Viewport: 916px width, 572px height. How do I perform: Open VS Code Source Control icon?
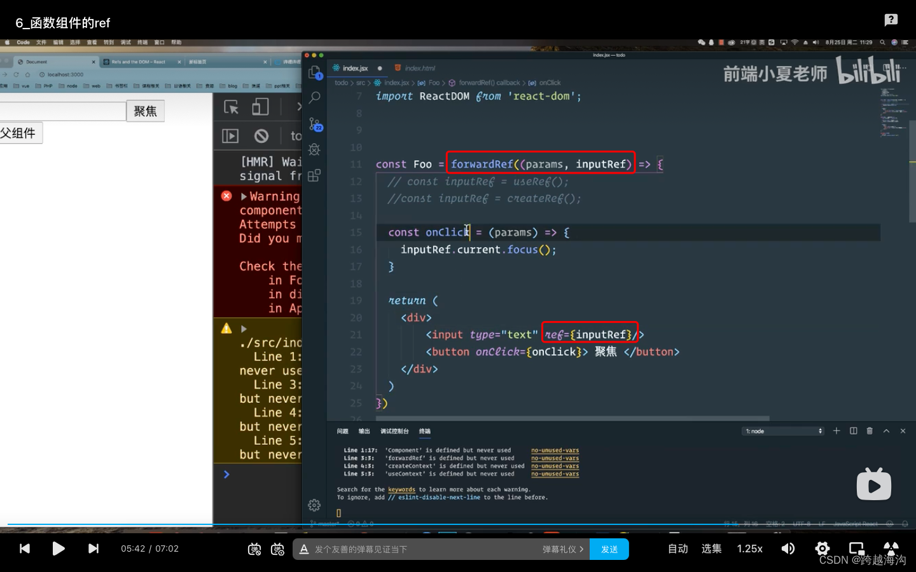pyautogui.click(x=315, y=124)
